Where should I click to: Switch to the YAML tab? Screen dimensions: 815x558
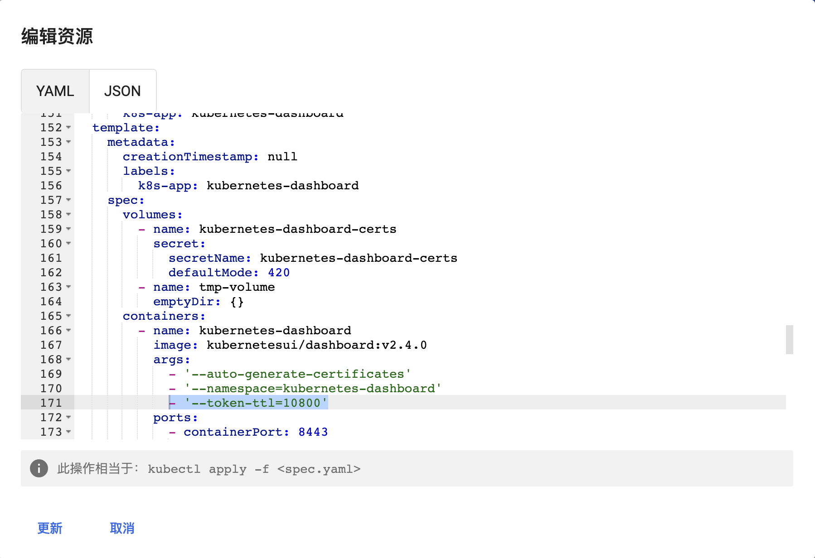click(x=55, y=91)
